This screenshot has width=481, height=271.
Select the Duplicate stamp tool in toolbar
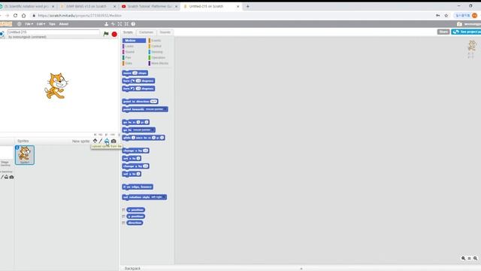106,24
